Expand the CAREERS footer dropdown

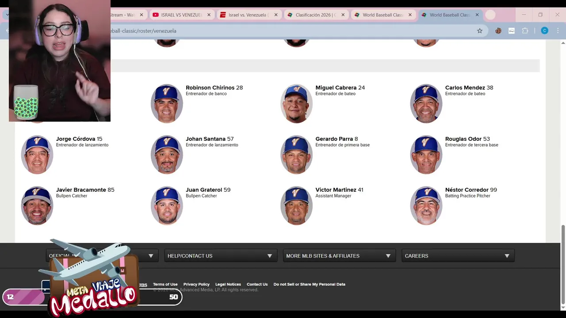[x=458, y=256]
